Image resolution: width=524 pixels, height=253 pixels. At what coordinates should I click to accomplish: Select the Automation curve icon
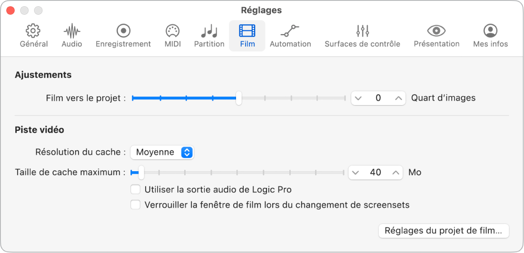[x=290, y=31]
